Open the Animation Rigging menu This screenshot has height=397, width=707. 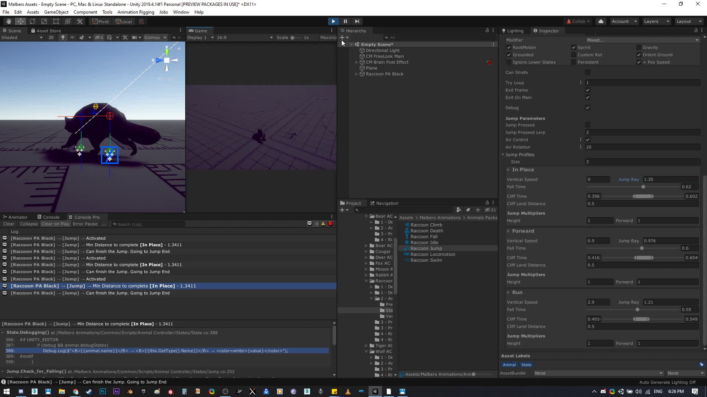[136, 12]
